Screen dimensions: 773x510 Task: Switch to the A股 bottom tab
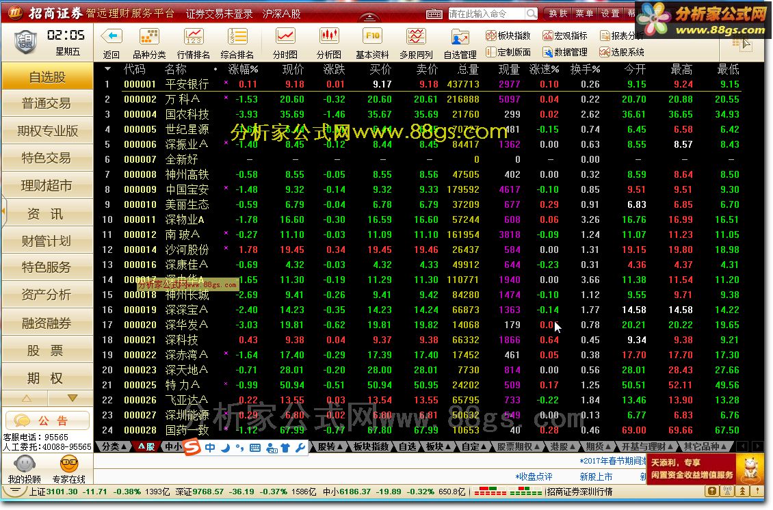(x=146, y=447)
